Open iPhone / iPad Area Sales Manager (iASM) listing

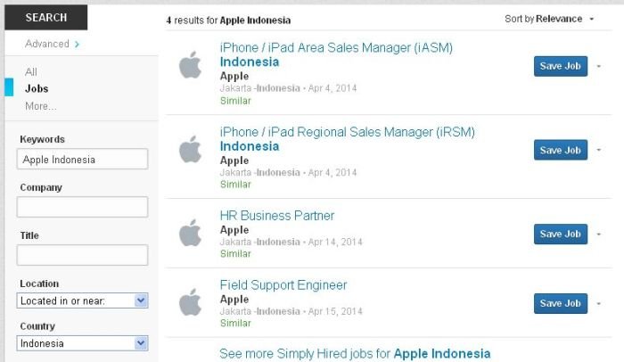click(x=336, y=55)
